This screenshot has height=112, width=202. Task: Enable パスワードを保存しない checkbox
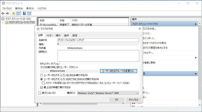(44, 83)
